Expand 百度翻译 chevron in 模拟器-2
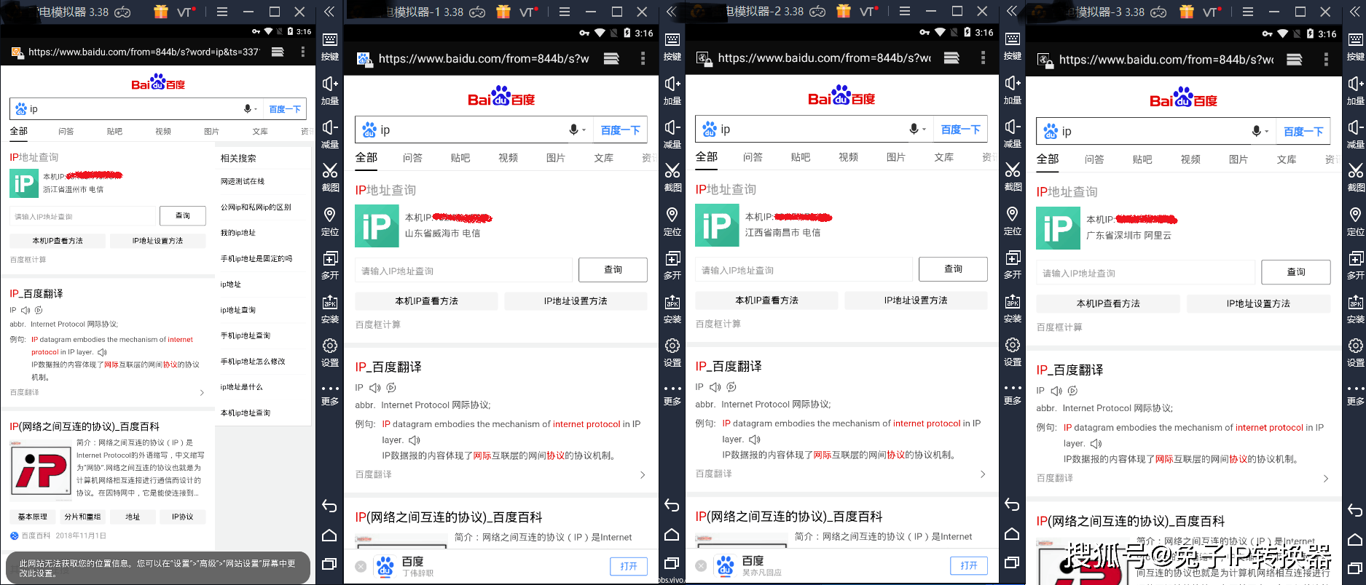 (983, 474)
